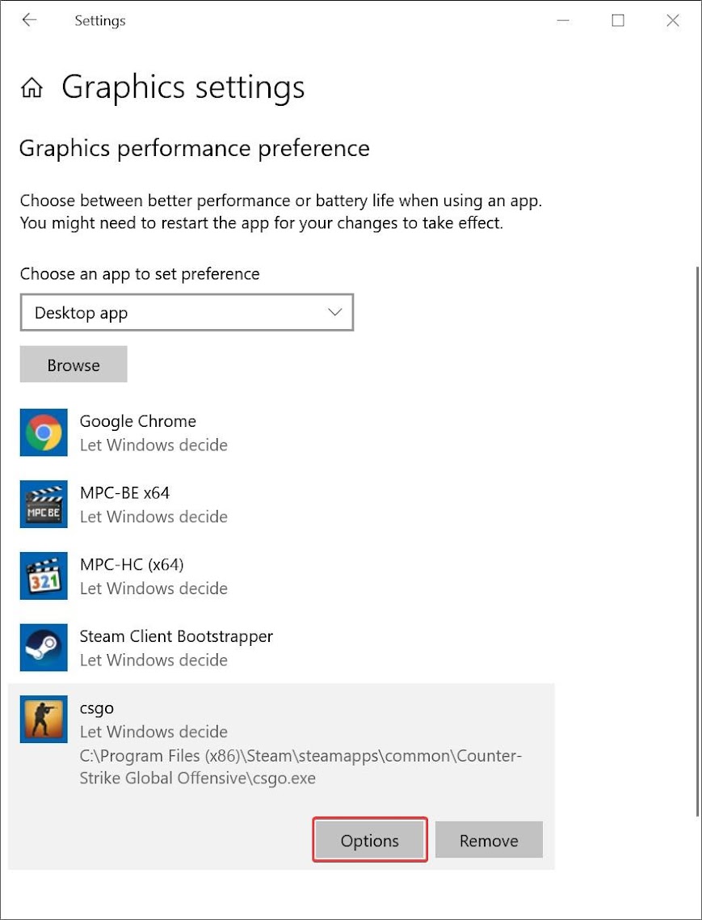Open Options for csgo
The image size is (702, 920).
coord(369,839)
